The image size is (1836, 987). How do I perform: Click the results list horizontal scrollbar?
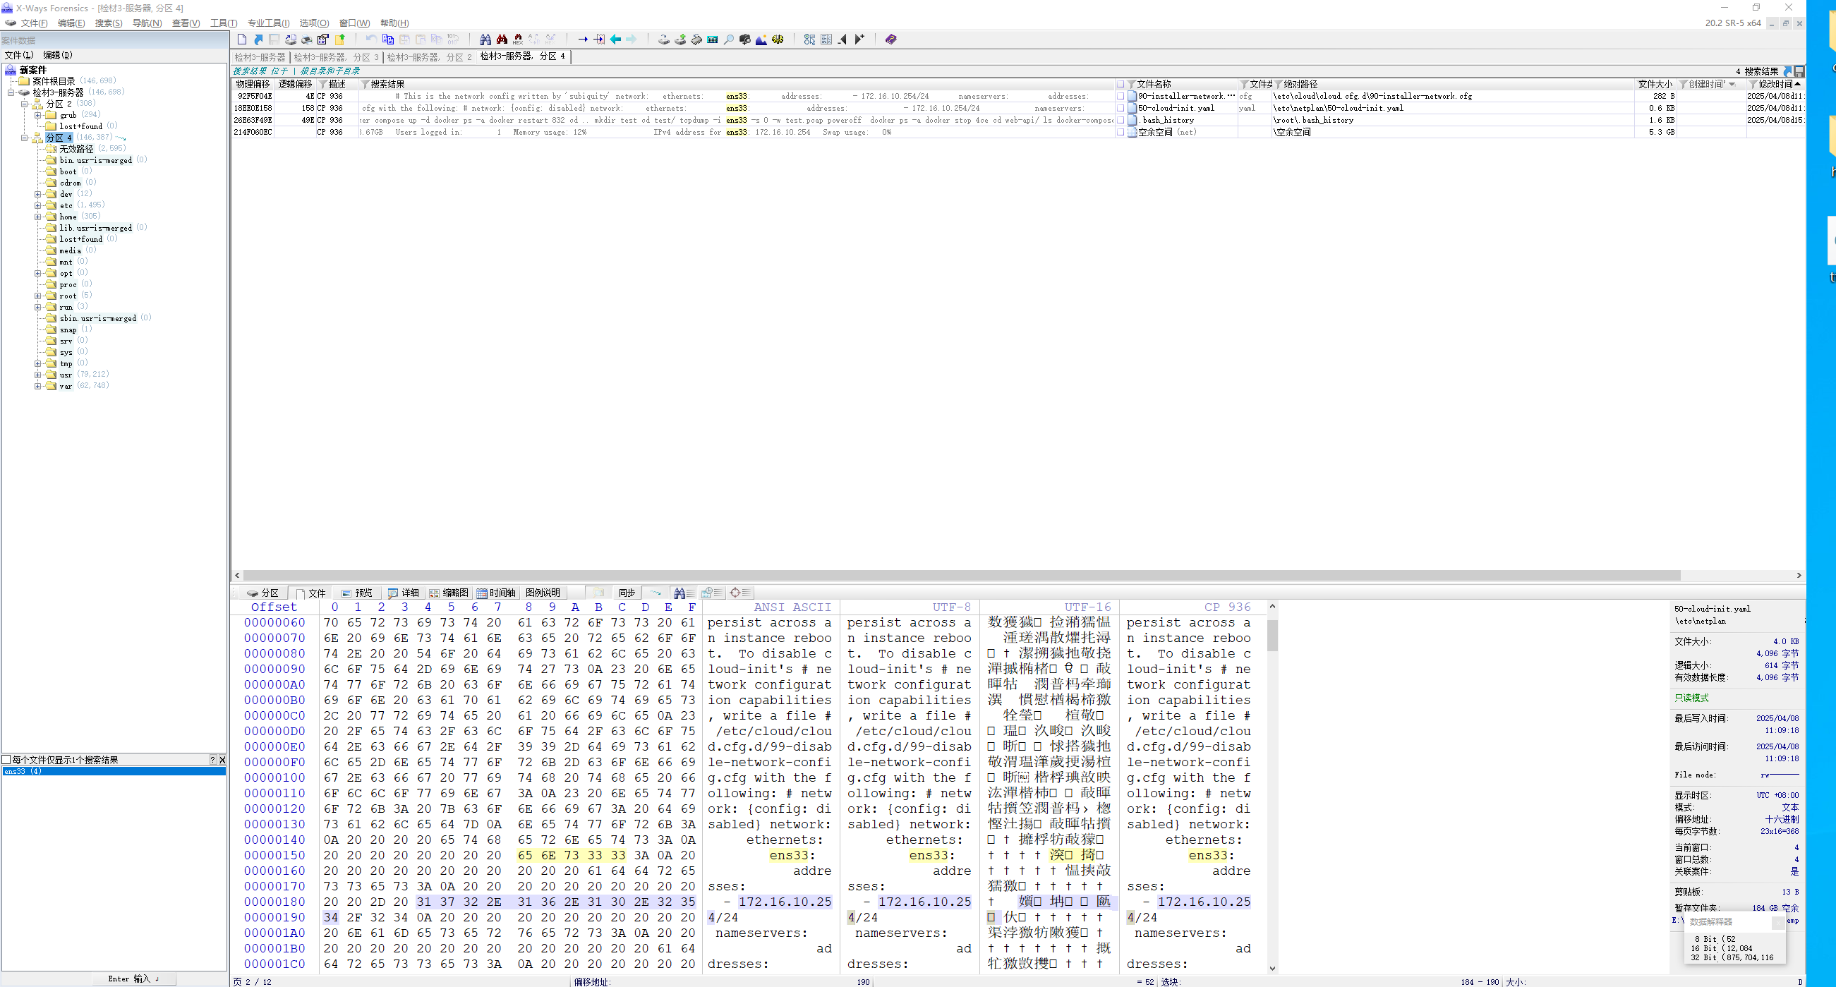[962, 575]
